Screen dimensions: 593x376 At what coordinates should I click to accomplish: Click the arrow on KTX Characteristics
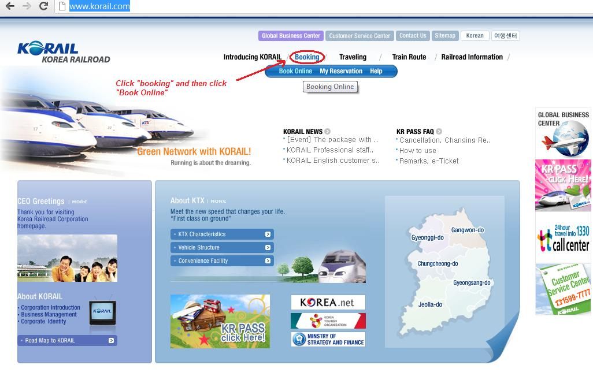point(268,234)
